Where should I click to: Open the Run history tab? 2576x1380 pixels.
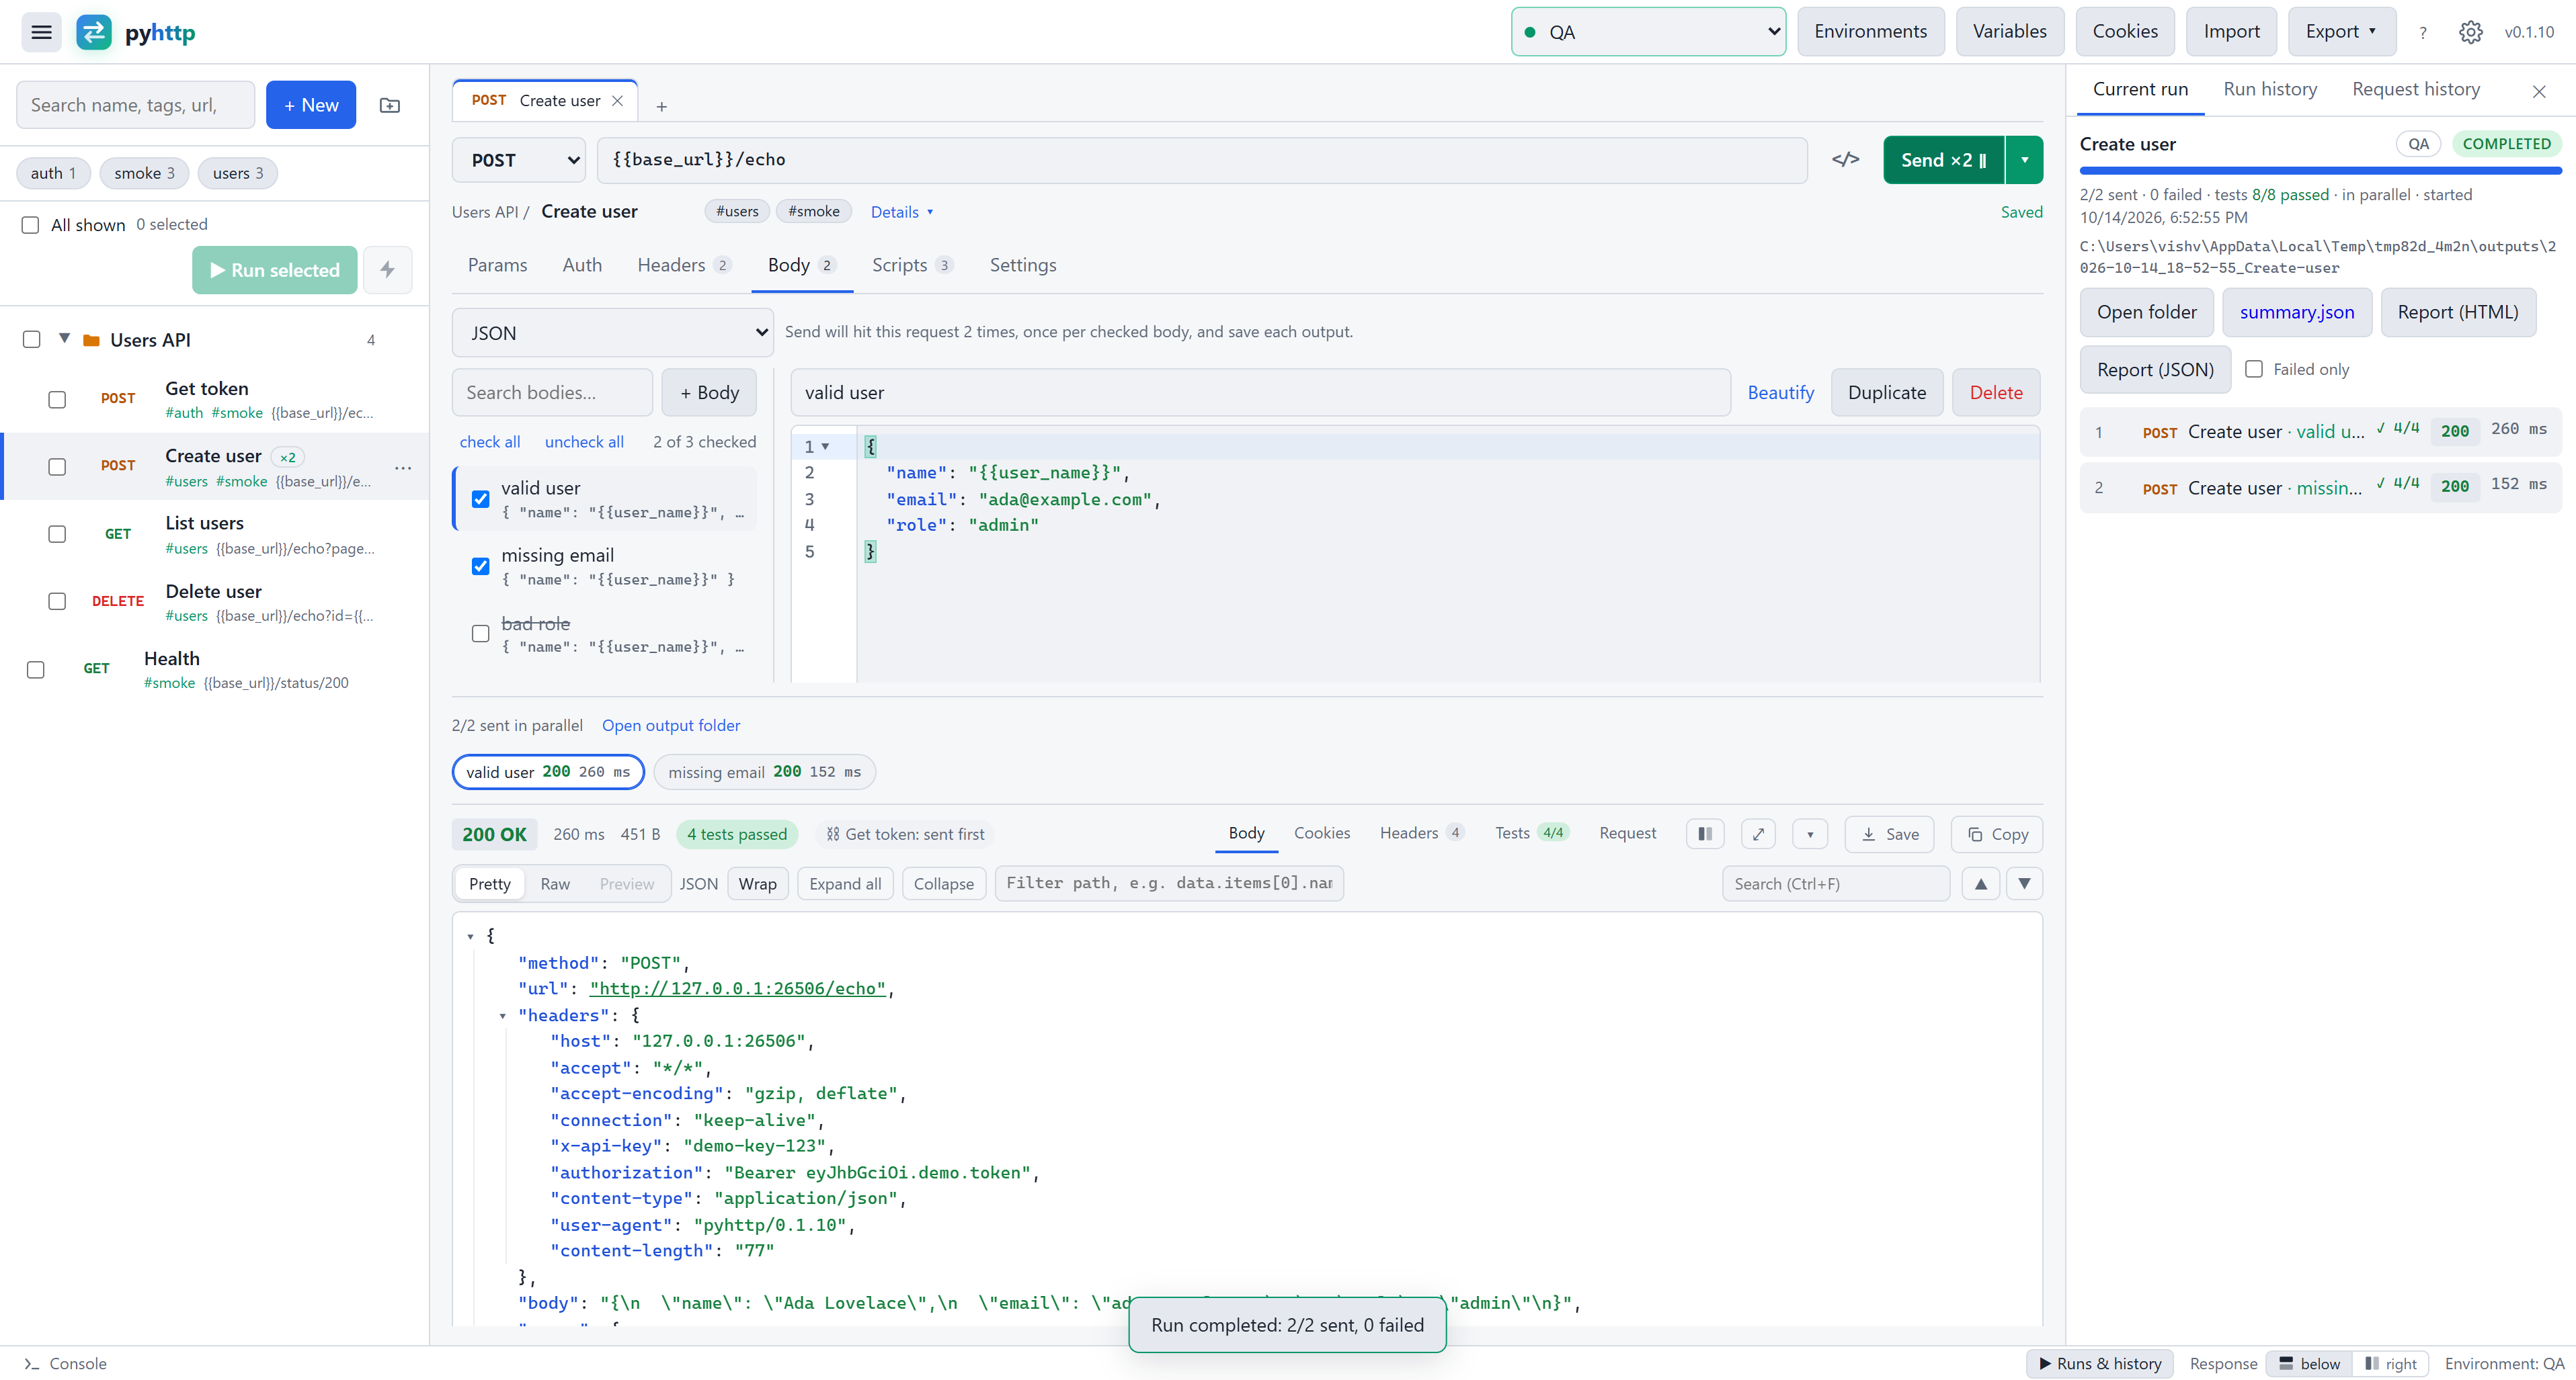[2270, 89]
